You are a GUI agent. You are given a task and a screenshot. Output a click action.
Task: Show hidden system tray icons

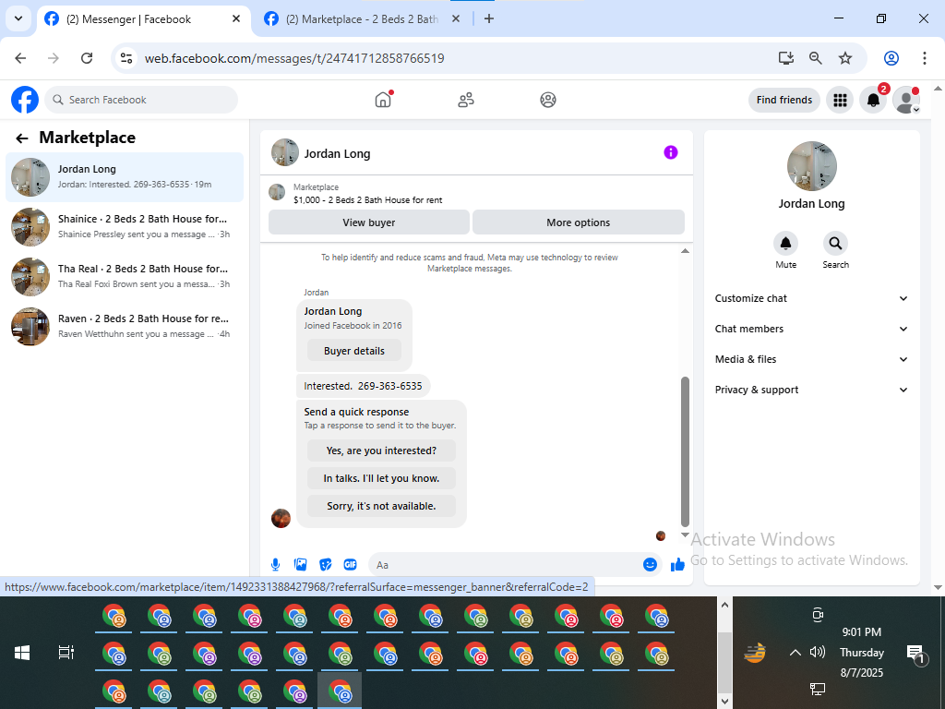(x=795, y=653)
